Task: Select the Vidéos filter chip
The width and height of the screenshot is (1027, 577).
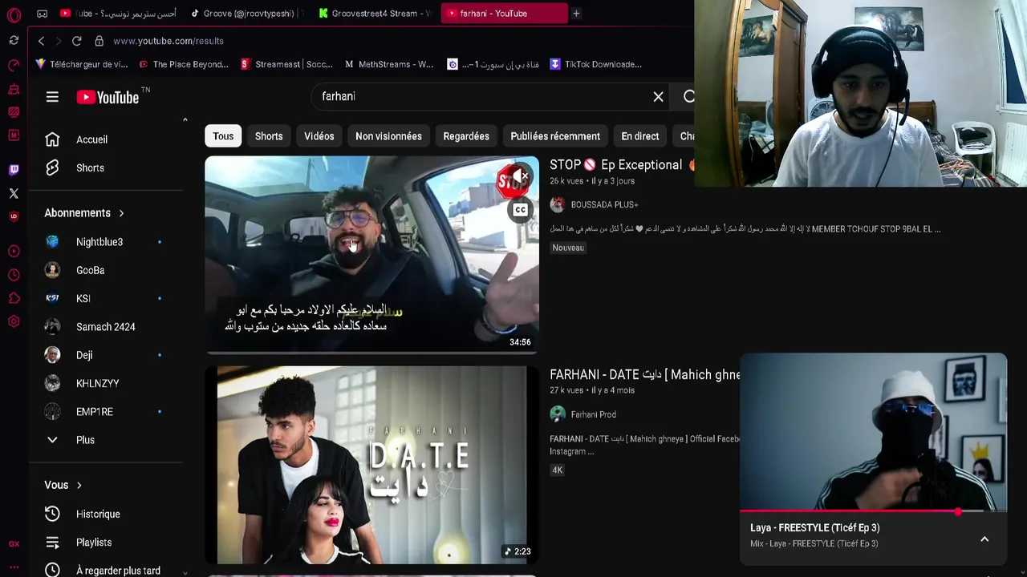Action: coord(319,136)
